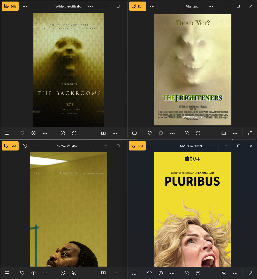Start visual search in the Pluribus window
The width and height of the screenshot is (257, 279).
[x=187, y=273]
